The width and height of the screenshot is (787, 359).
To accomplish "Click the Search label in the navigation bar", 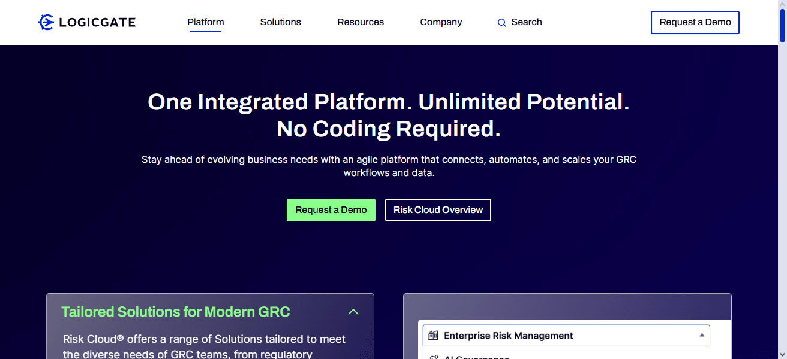I will pyautogui.click(x=527, y=22).
